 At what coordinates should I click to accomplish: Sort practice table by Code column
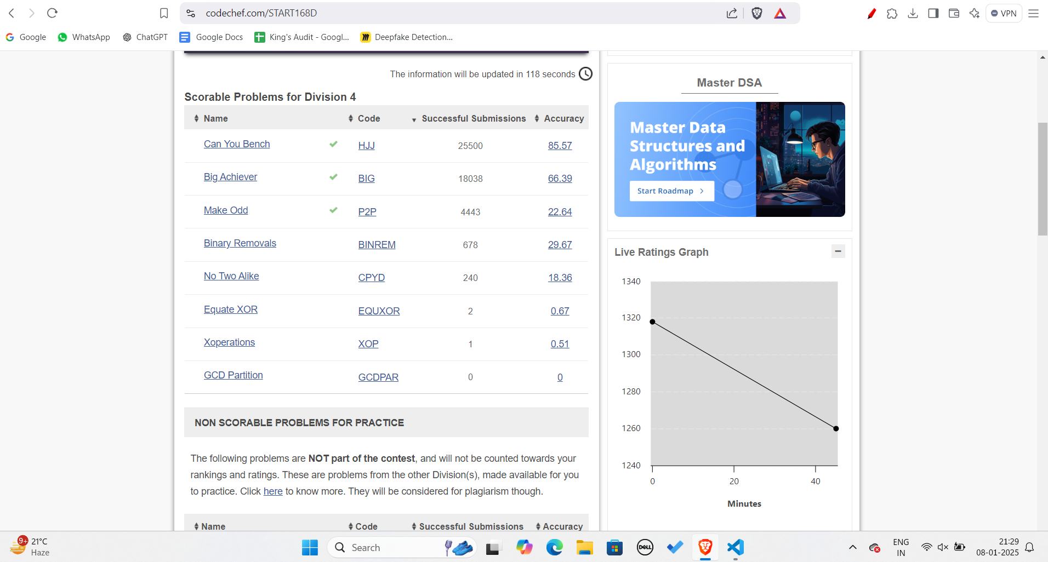click(x=363, y=526)
